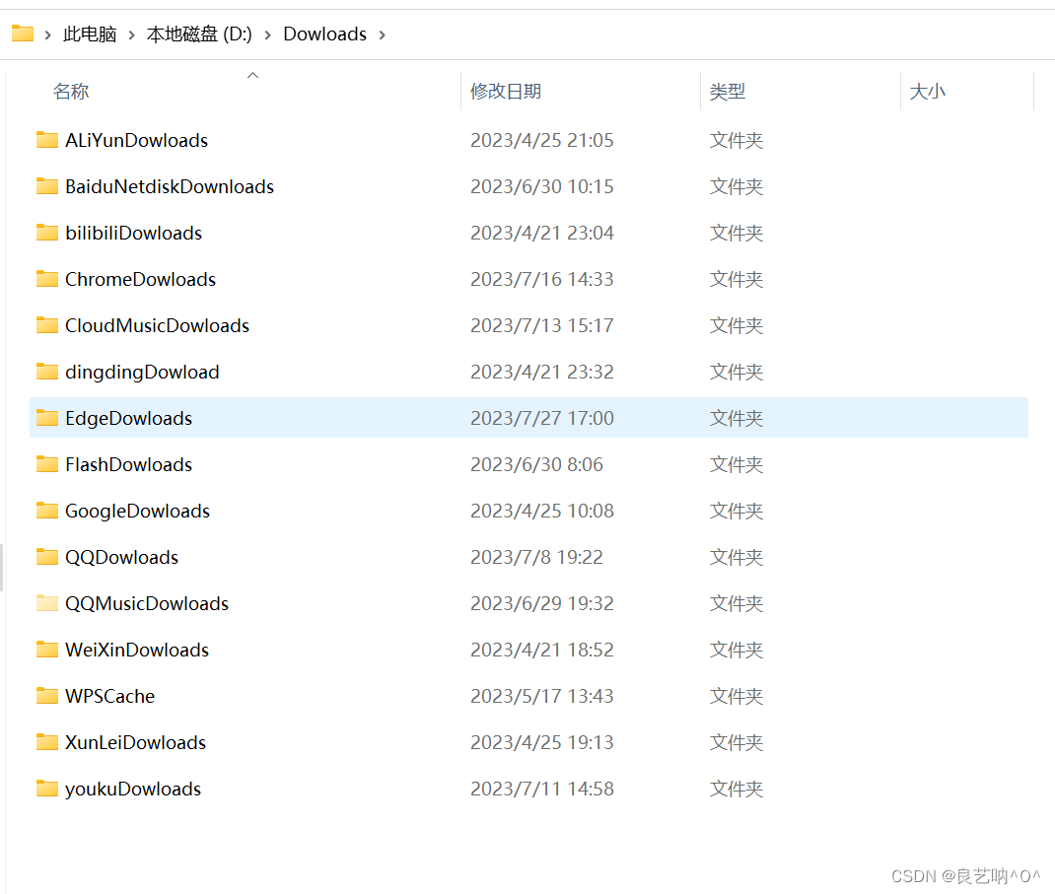The height and width of the screenshot is (894, 1055).
Task: Open the ALiYunDowloads folder icon
Action: (47, 140)
